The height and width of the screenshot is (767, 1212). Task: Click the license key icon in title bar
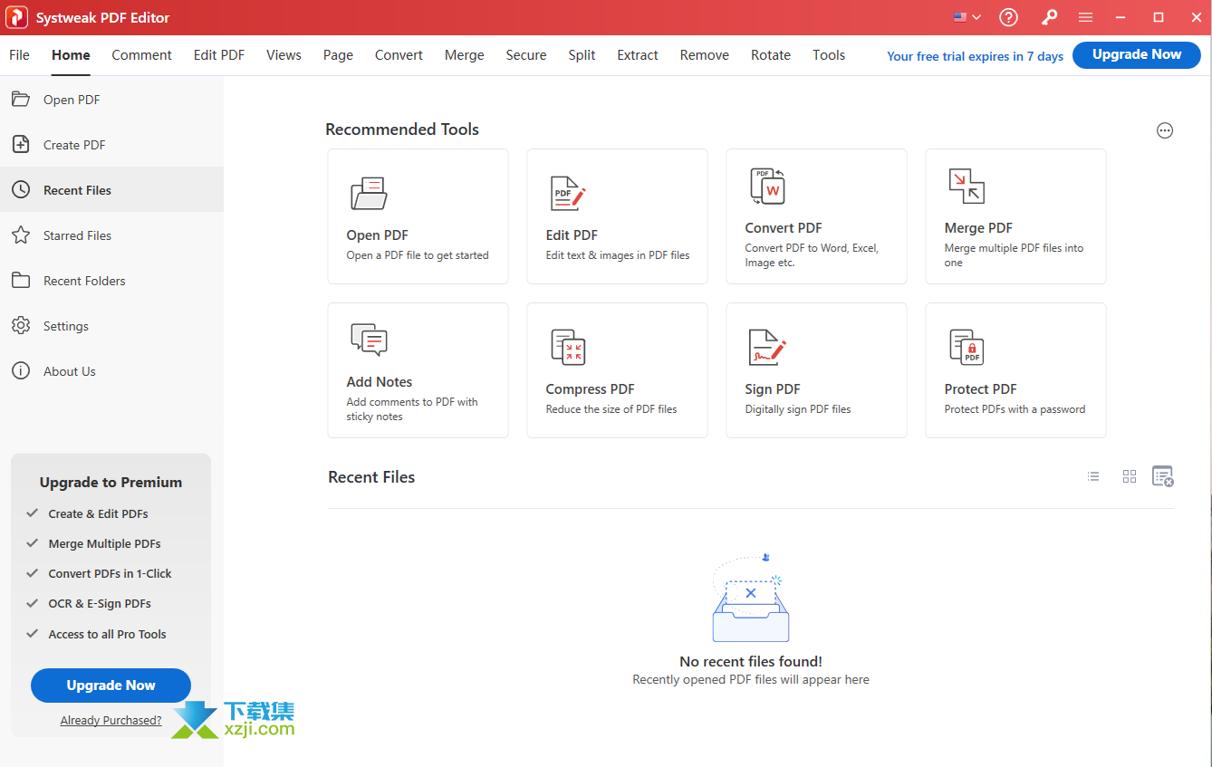tap(1049, 17)
